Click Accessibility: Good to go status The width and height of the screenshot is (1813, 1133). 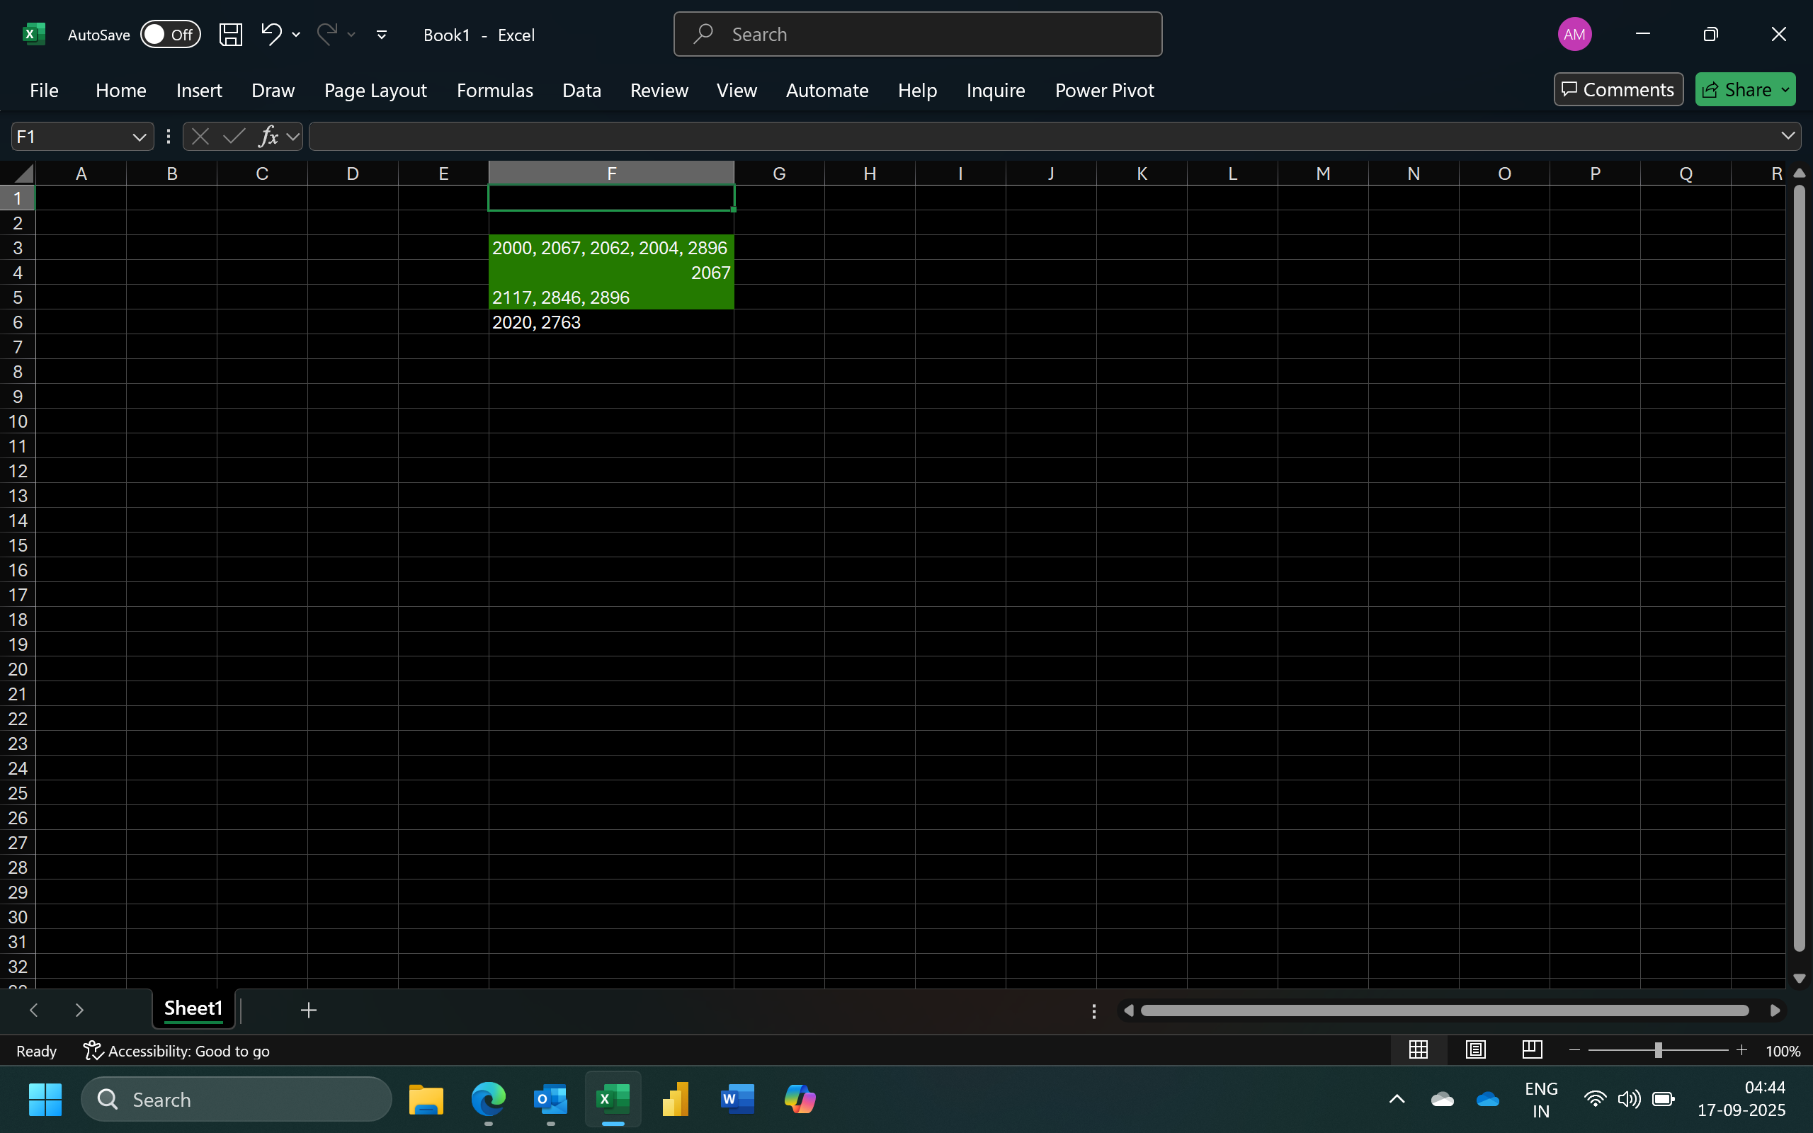[x=177, y=1051]
